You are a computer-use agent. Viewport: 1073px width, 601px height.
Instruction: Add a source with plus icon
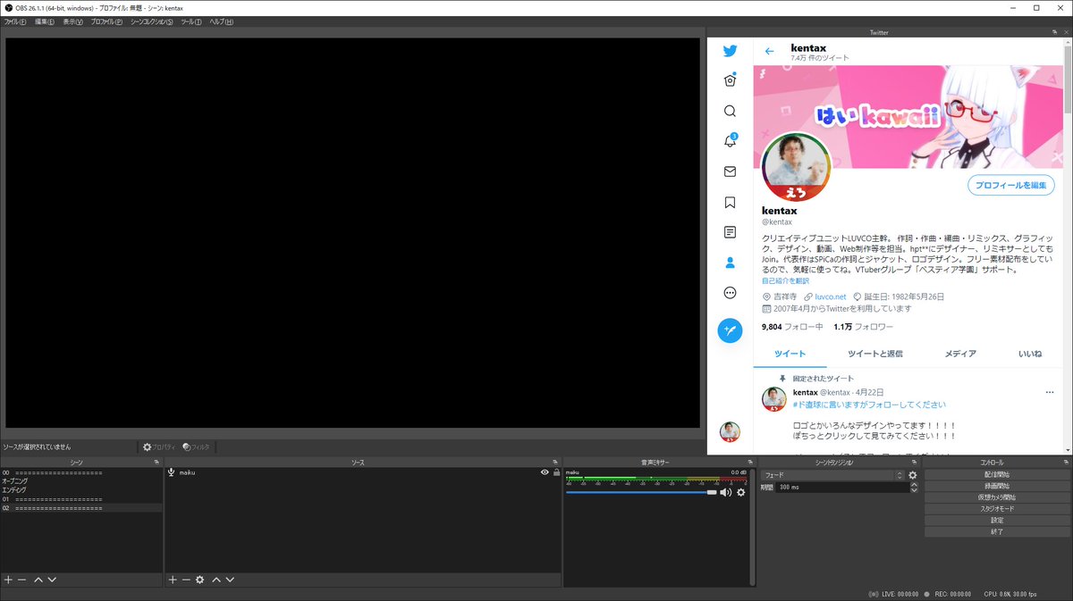[x=173, y=580]
